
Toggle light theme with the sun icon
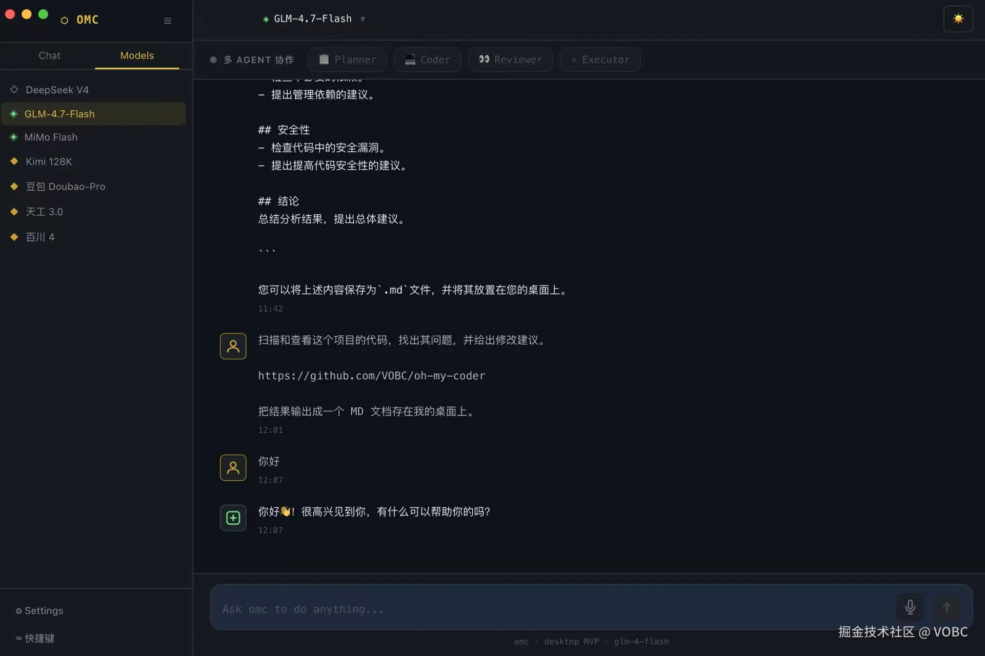[x=958, y=19]
